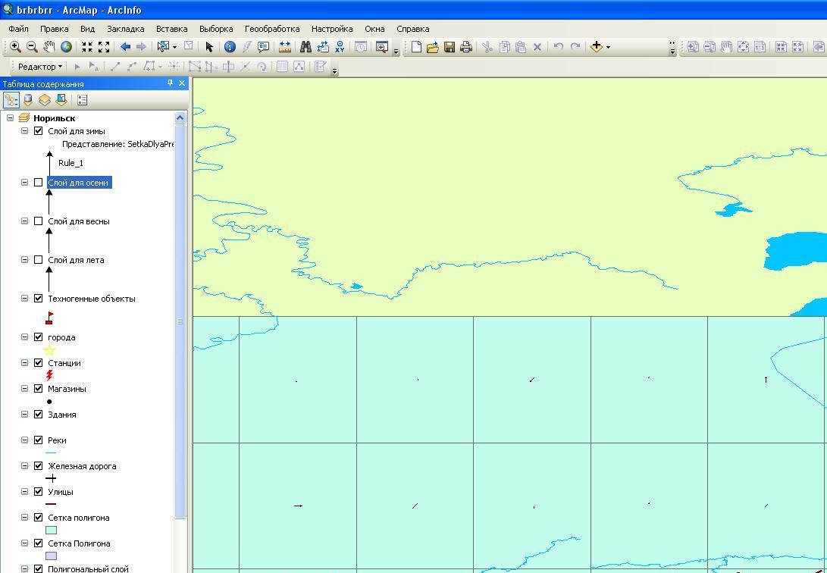
Task: Enable the Слой для осени layer checkbox
Action: click(x=39, y=183)
